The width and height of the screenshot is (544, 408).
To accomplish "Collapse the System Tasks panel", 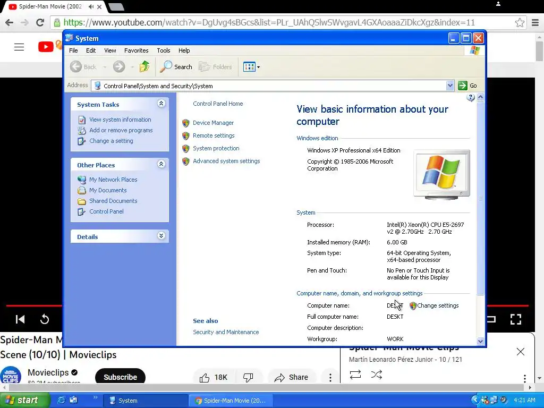I will click(x=161, y=104).
